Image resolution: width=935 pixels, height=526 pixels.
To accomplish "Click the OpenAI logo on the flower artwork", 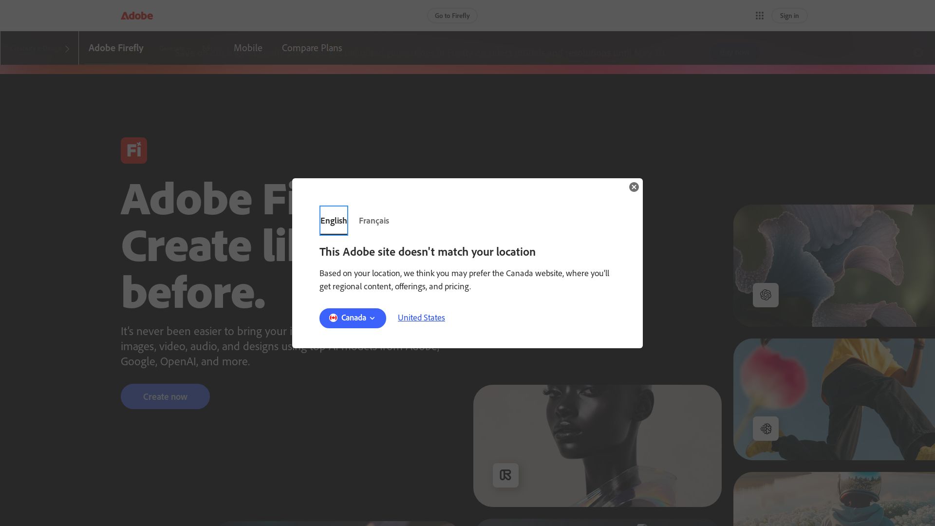I will coord(765,295).
